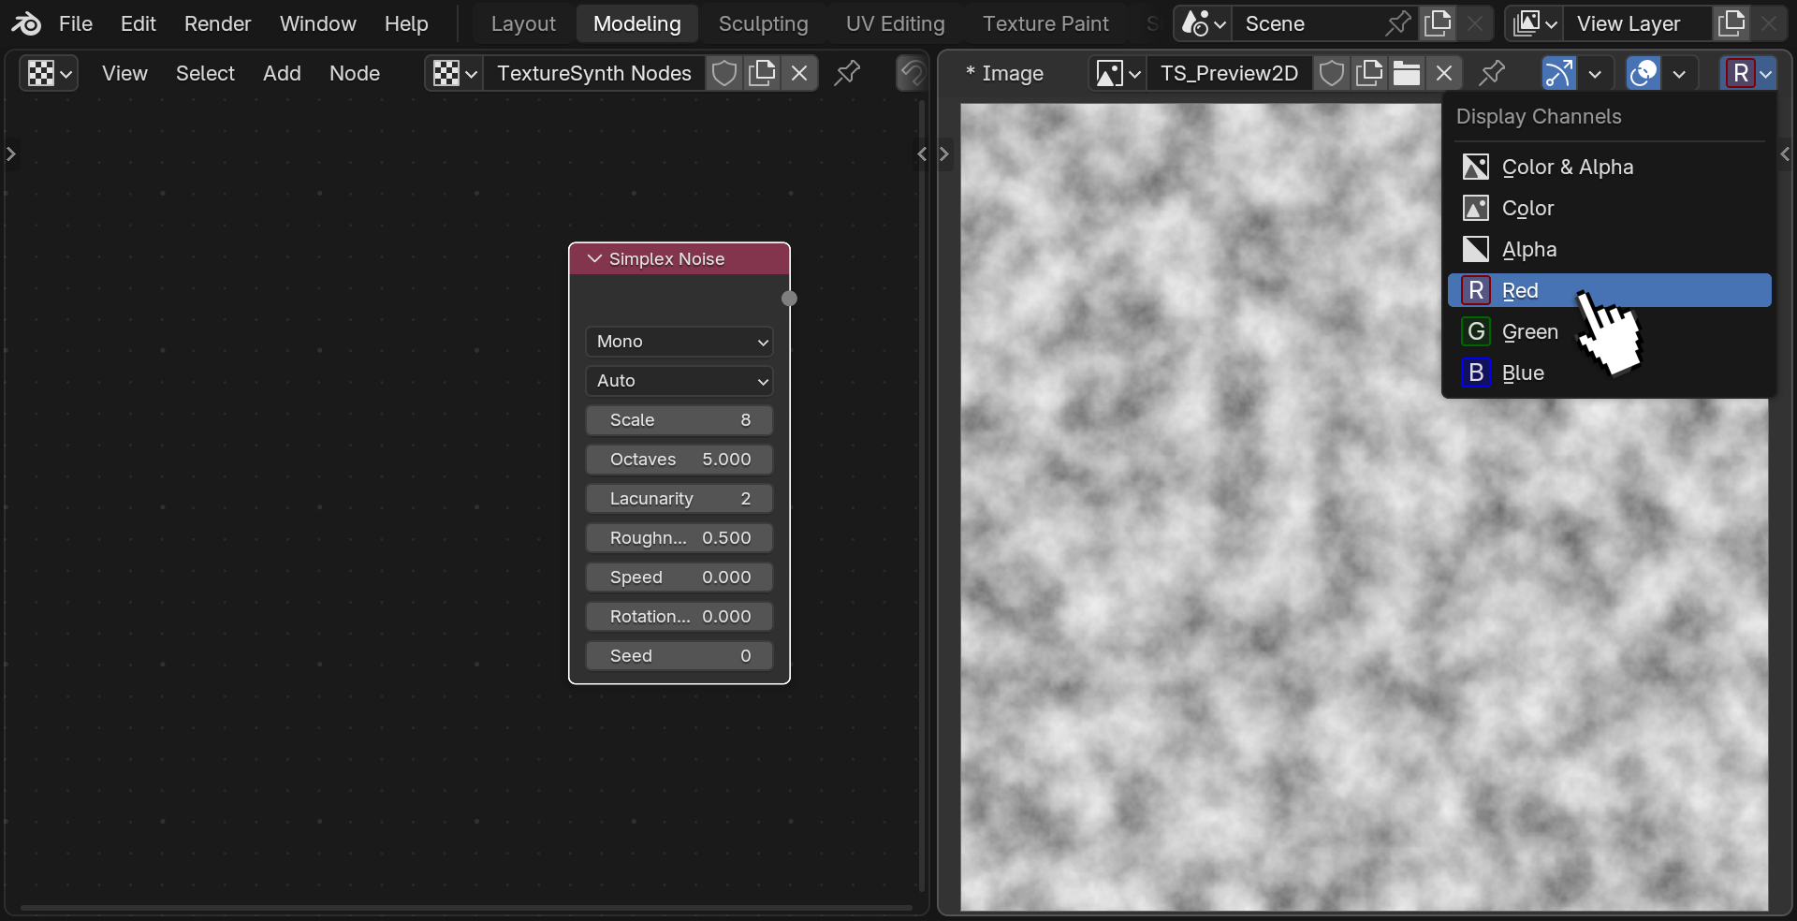Expand the node editor sidebar arrow
Screen dimensions: 1797x921
click(x=922, y=153)
